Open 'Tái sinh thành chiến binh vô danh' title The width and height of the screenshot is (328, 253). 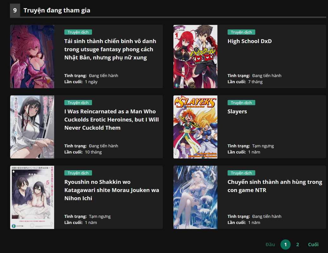110,49
